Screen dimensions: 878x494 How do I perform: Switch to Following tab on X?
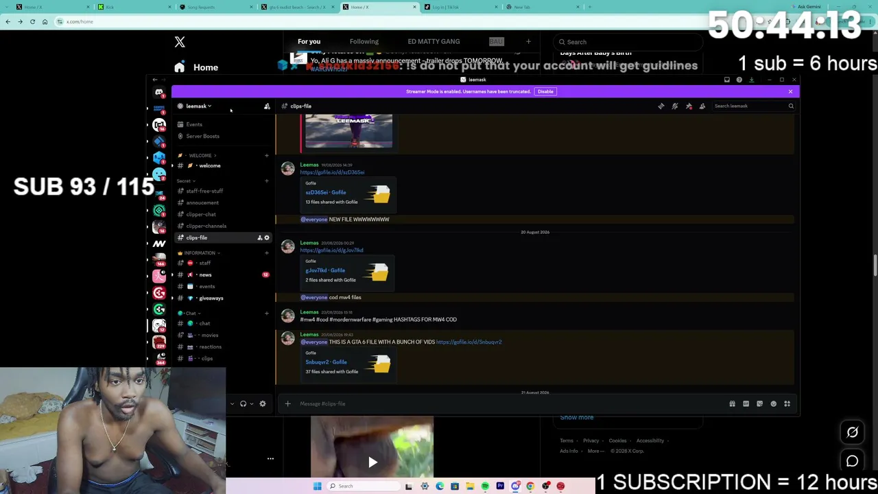coord(364,42)
